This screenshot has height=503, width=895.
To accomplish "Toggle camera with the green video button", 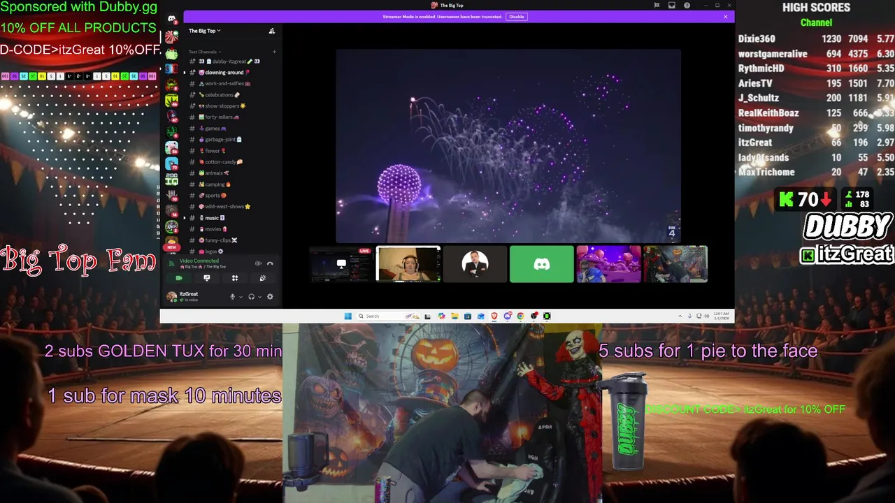I will coord(179,278).
